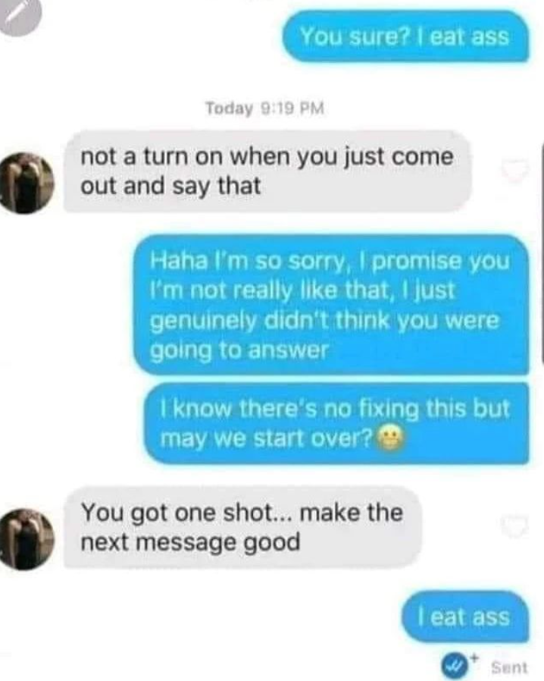Like the "You got one shot" message heart

[515, 527]
